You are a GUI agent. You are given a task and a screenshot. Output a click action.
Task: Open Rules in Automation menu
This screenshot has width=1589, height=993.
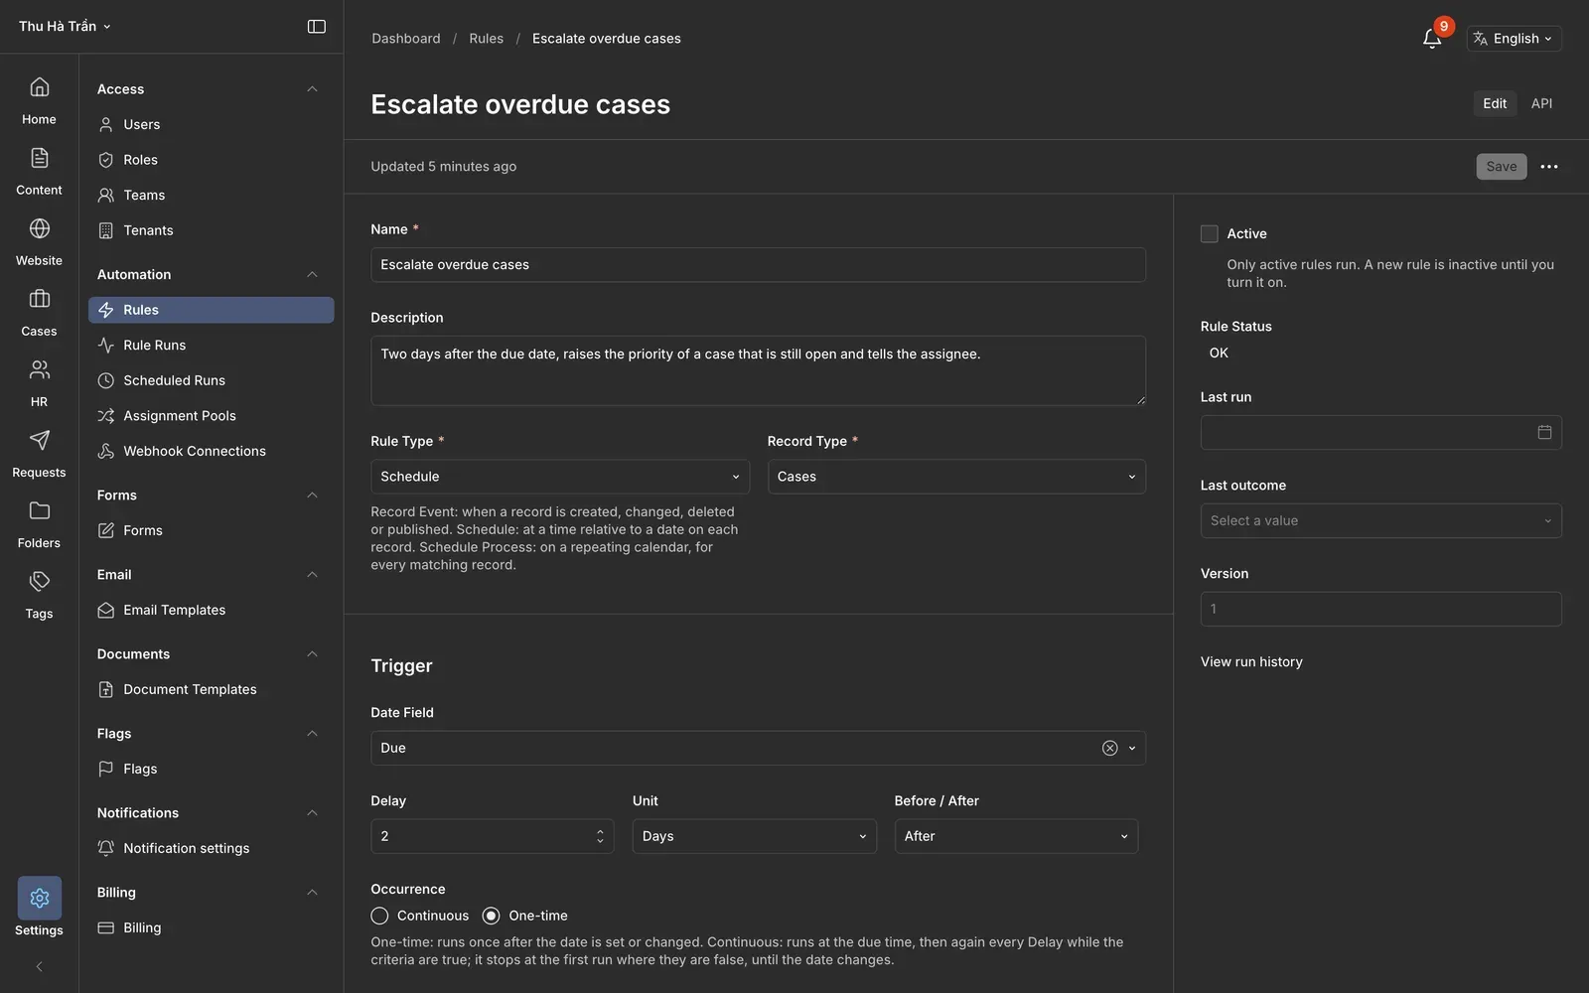coord(211,310)
